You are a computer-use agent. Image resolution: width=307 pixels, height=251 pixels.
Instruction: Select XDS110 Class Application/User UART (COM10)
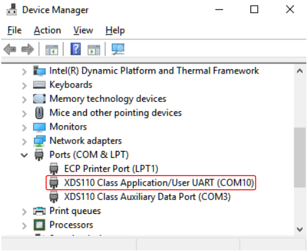point(151,182)
